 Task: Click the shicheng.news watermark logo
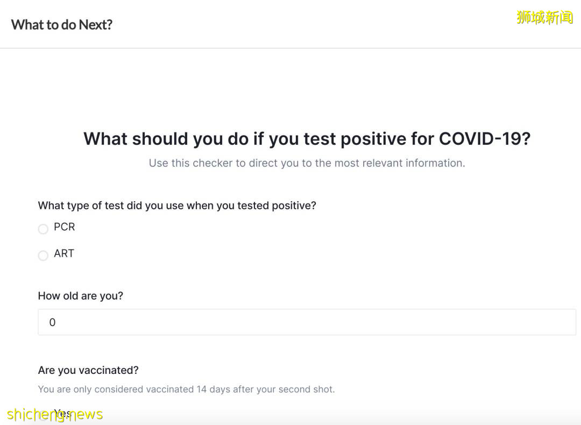(55, 414)
